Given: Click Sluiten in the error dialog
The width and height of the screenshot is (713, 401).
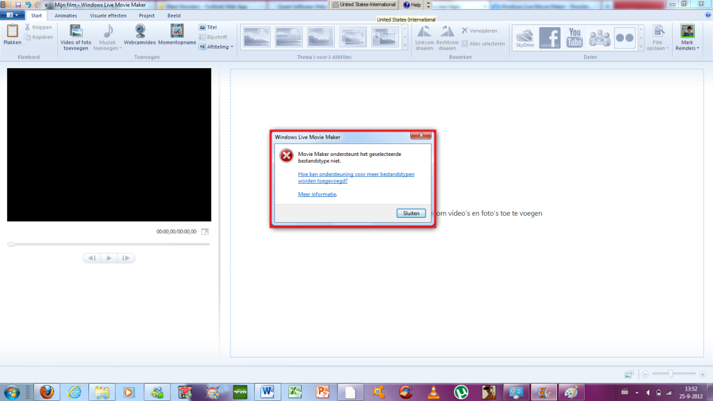Looking at the screenshot, I should point(411,213).
